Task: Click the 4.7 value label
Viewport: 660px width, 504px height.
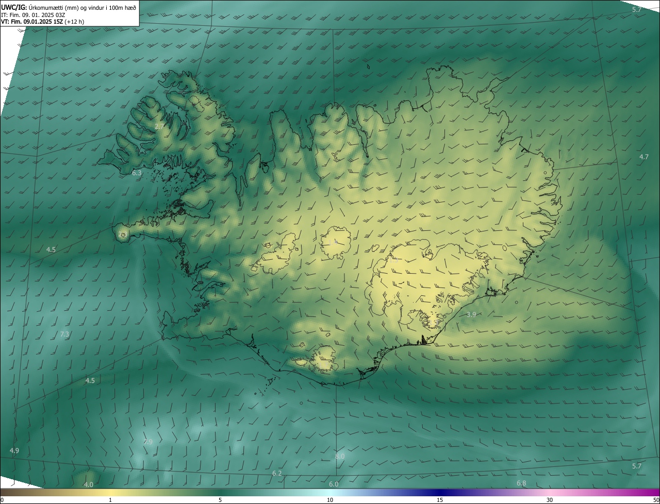Action: pos(644,157)
